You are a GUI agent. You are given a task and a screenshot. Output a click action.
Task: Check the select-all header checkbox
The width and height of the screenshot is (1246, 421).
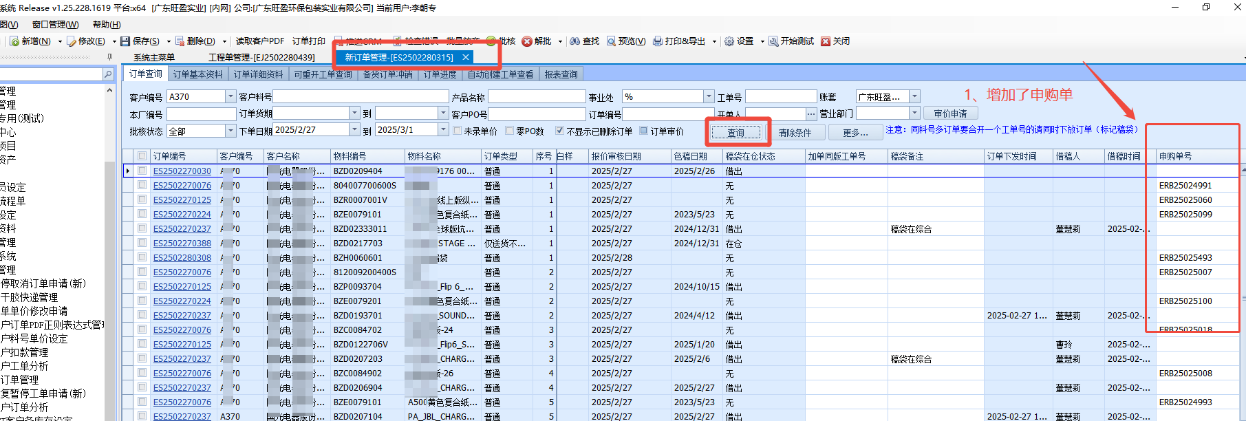click(142, 156)
